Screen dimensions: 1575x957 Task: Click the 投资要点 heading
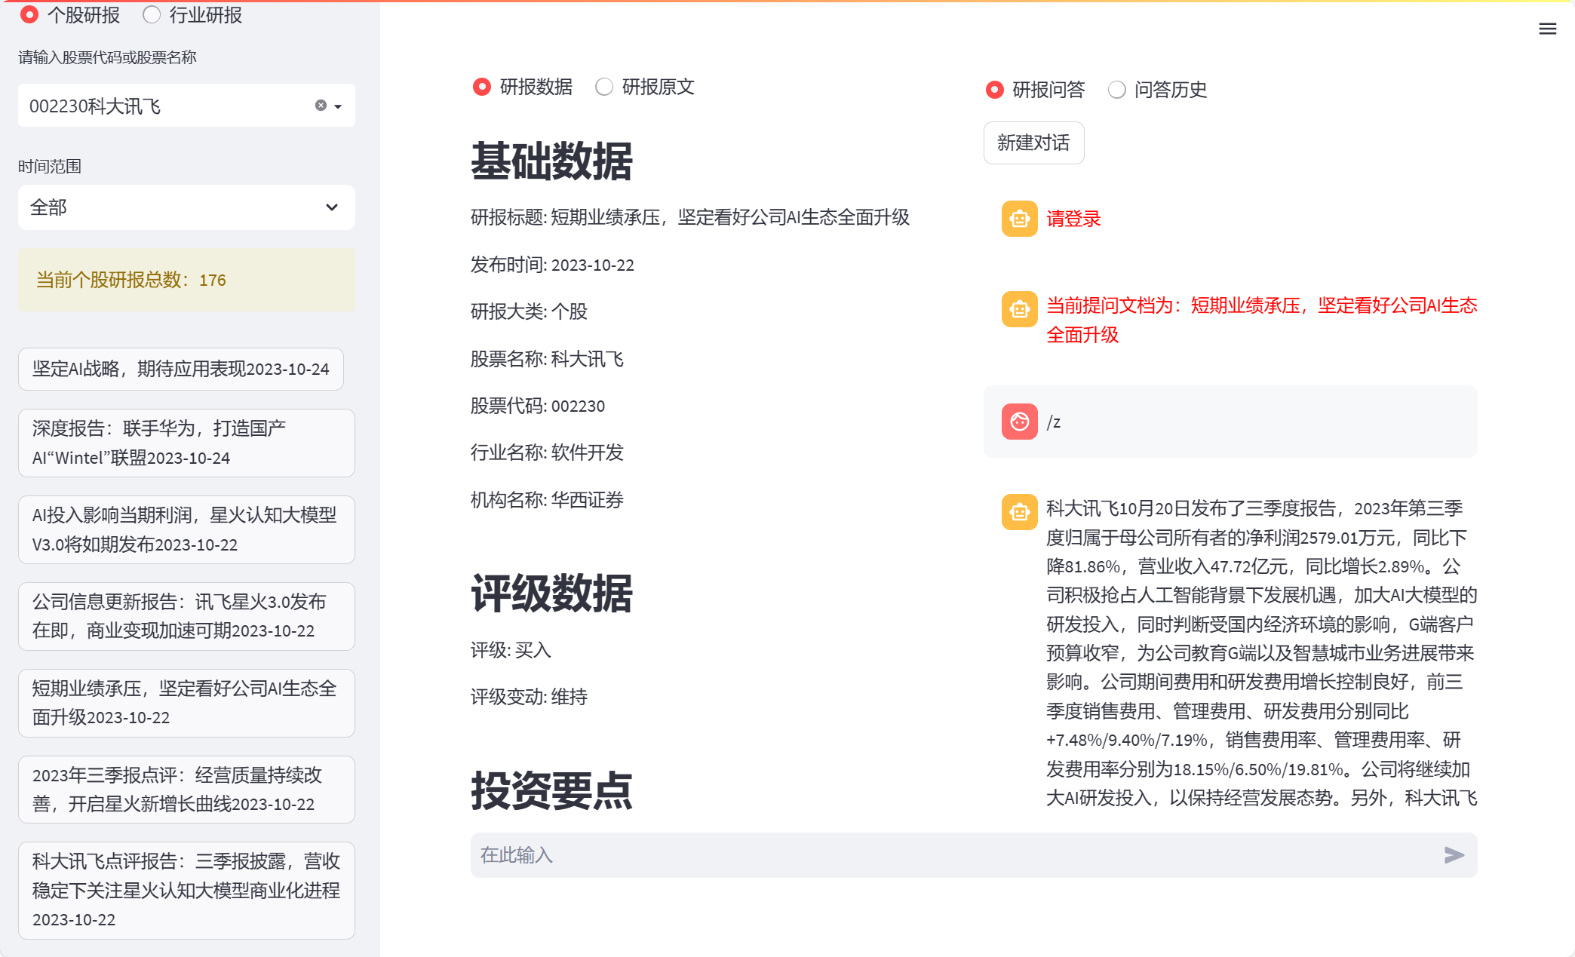pyautogui.click(x=551, y=790)
